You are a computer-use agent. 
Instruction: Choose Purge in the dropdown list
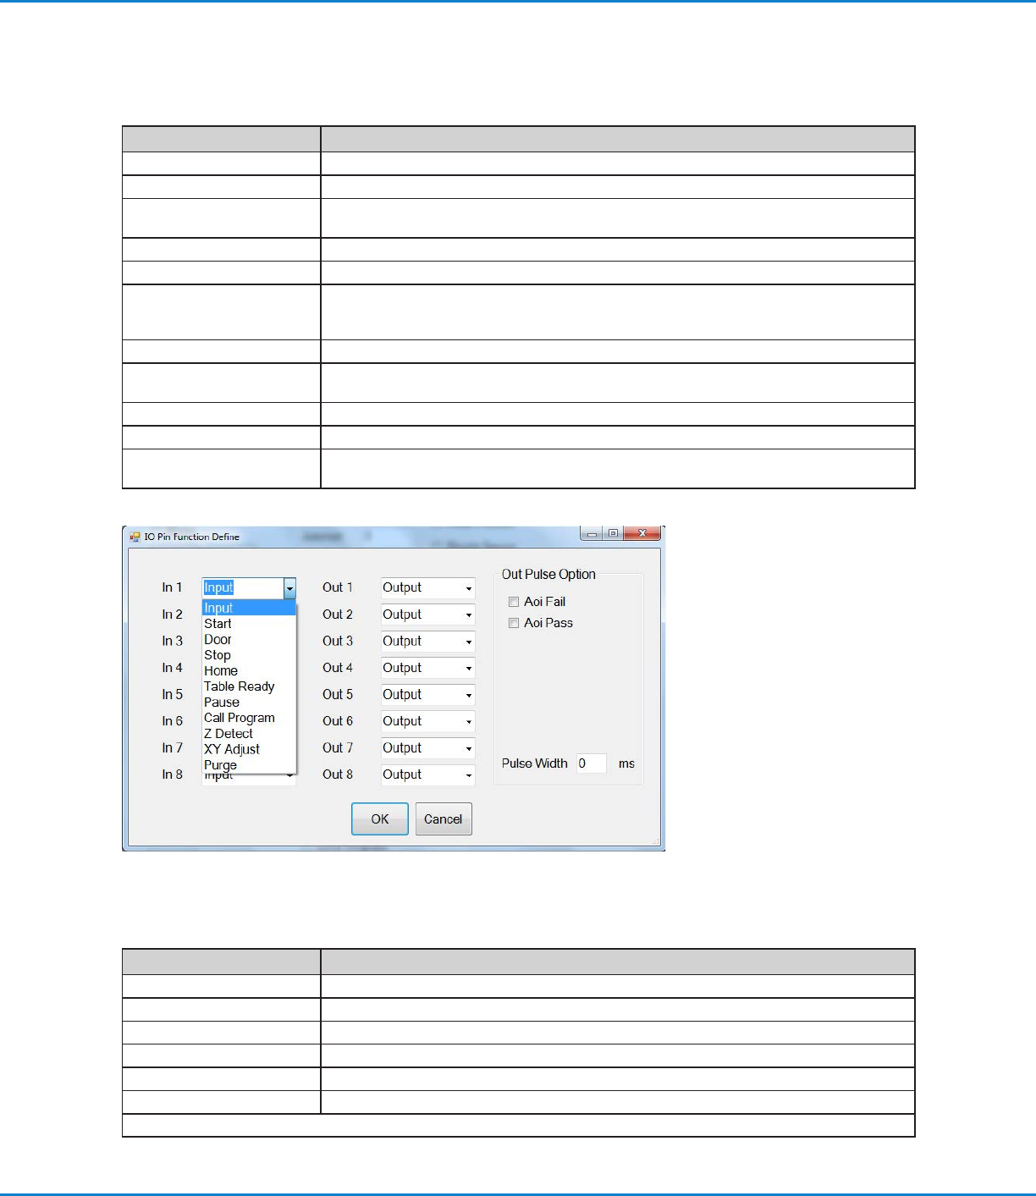click(x=249, y=765)
